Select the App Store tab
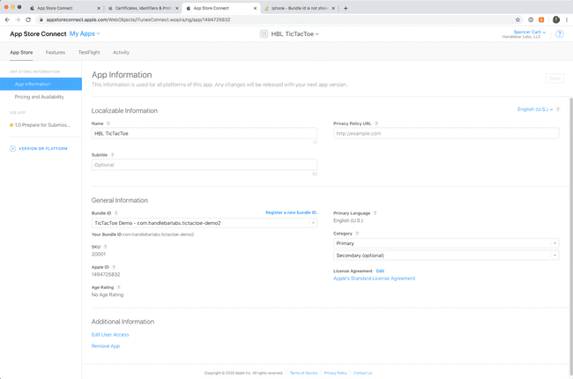The height and width of the screenshot is (379, 573). [x=21, y=53]
